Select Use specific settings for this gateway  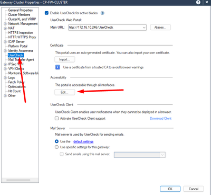click(x=56, y=147)
